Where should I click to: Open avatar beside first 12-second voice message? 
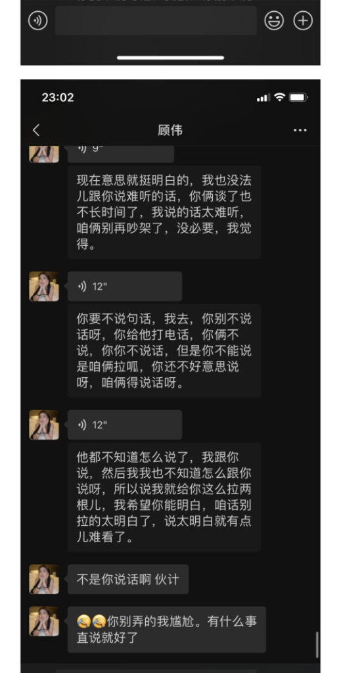[x=44, y=286]
